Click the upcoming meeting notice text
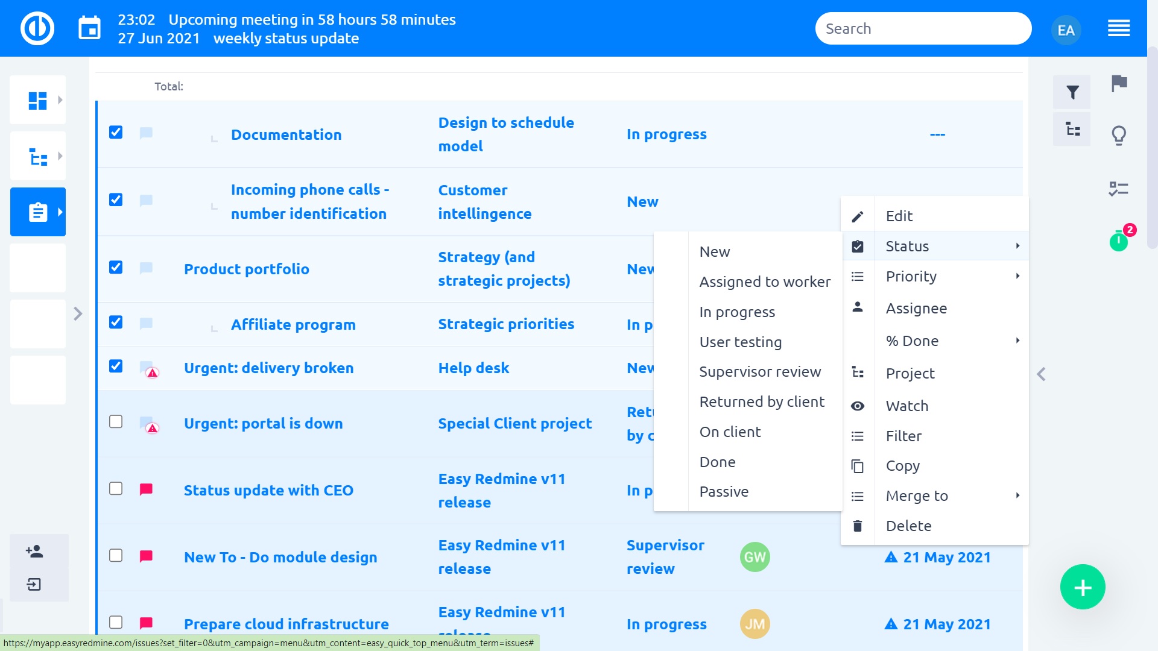 (x=312, y=20)
